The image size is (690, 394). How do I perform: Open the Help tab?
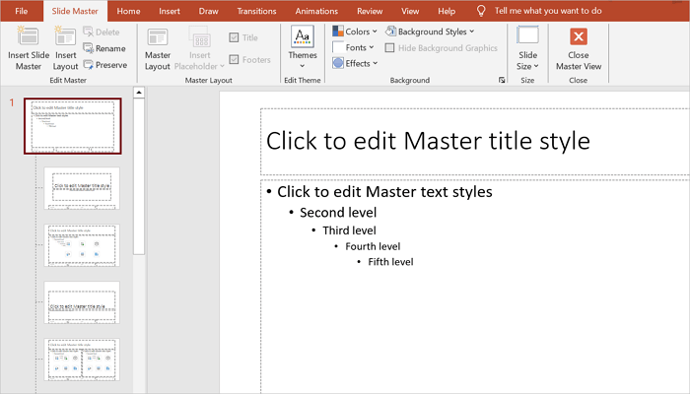pos(447,11)
